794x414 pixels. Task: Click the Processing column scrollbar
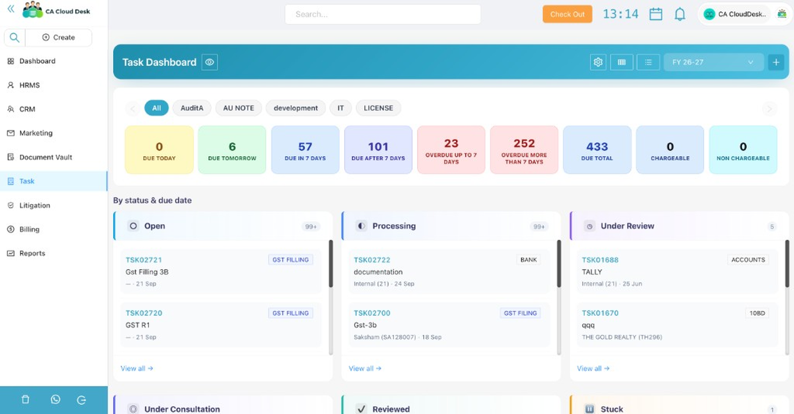(x=559, y=264)
